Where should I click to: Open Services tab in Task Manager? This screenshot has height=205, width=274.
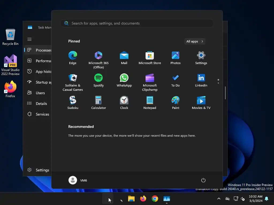coord(38,114)
